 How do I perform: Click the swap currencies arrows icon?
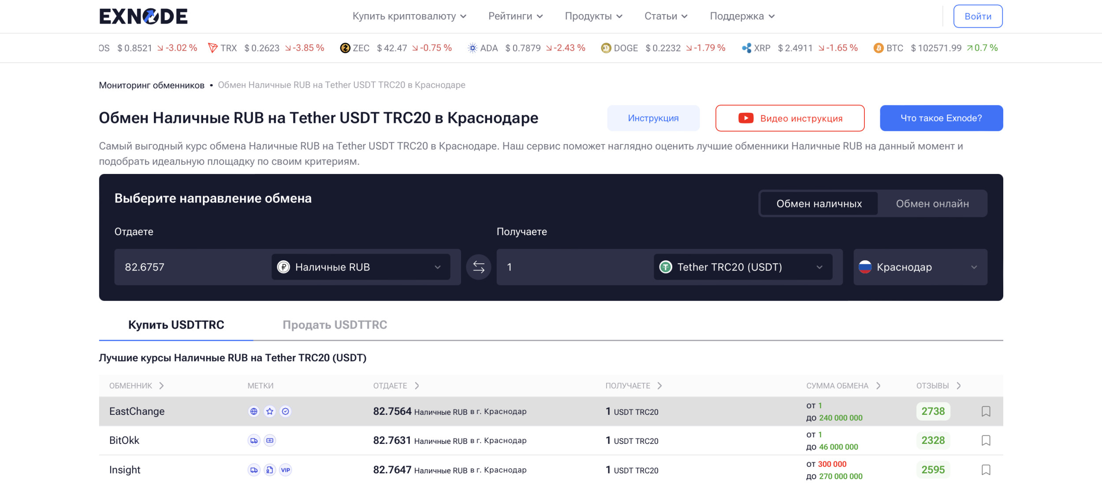click(478, 267)
